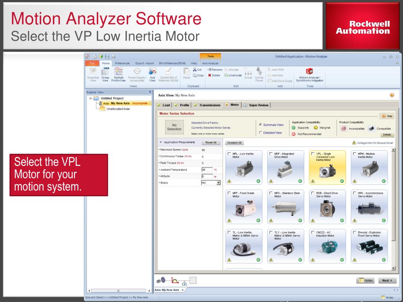Click the Altitude input field
The image size is (403, 302).
[x=207, y=176]
